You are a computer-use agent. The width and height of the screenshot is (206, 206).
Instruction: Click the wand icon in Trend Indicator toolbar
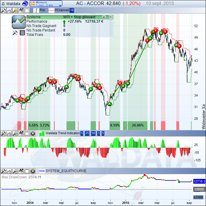click(x=15, y=134)
